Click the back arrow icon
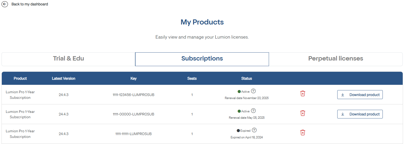This screenshot has width=404, height=144. coord(5,4)
